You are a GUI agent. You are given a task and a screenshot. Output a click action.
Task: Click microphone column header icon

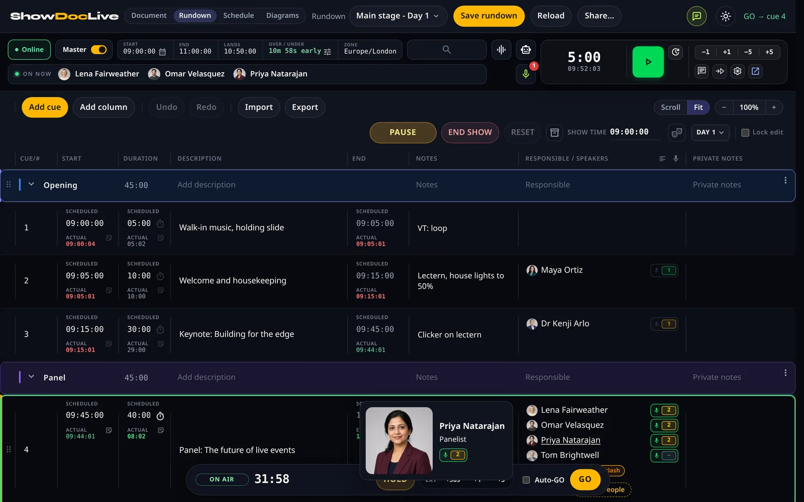click(x=676, y=159)
